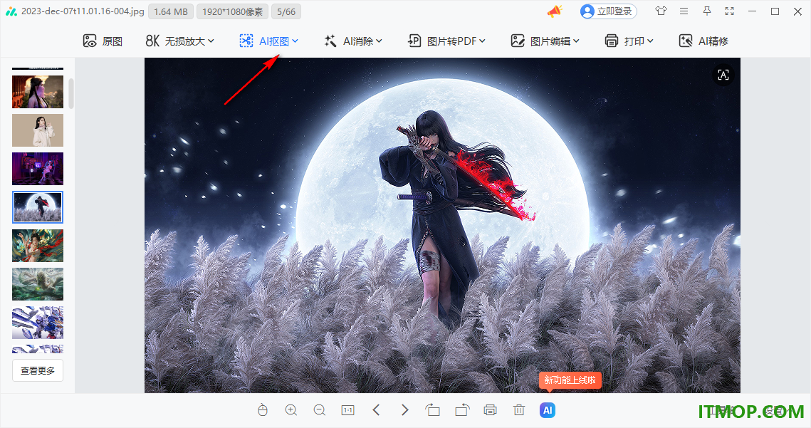The image size is (811, 428).
Task: Delete the current image
Action: pos(519,410)
